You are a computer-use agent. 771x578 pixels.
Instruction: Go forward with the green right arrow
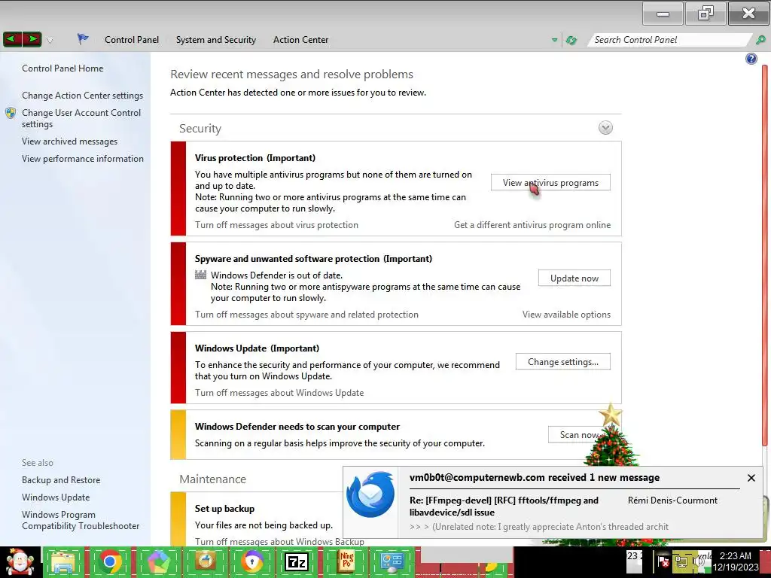coord(32,39)
